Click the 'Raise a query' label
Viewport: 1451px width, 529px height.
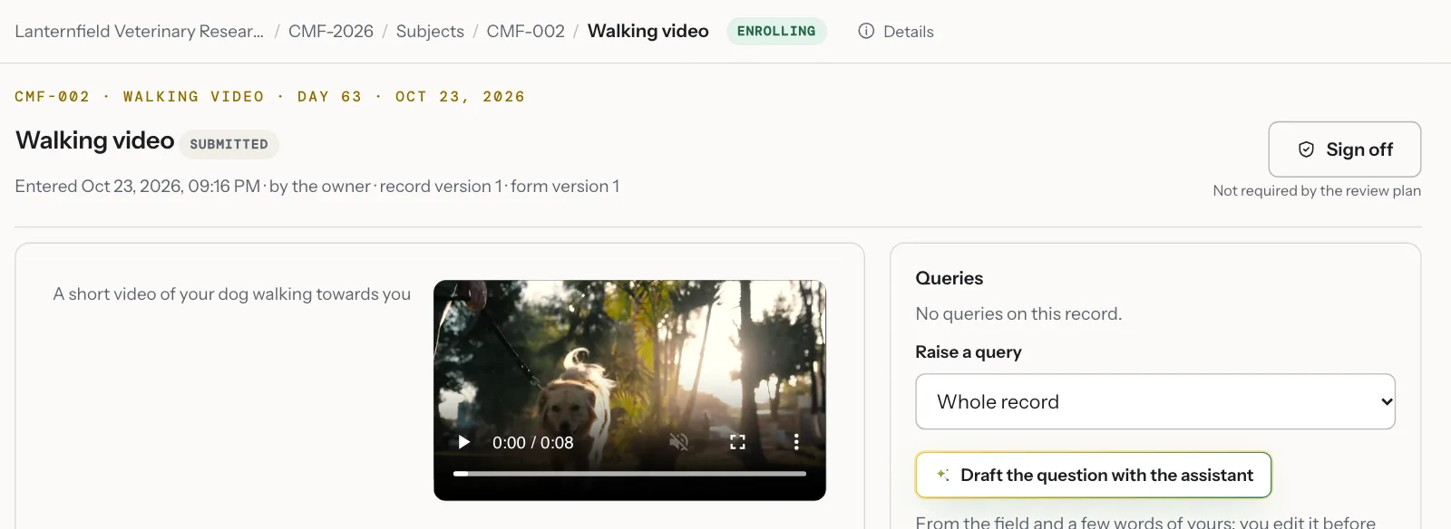click(969, 351)
